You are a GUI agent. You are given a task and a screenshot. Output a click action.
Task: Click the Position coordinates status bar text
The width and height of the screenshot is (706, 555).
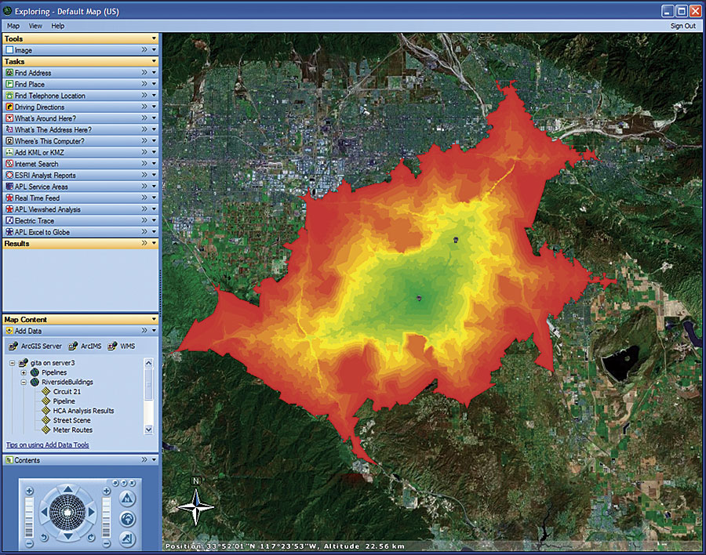tap(285, 546)
